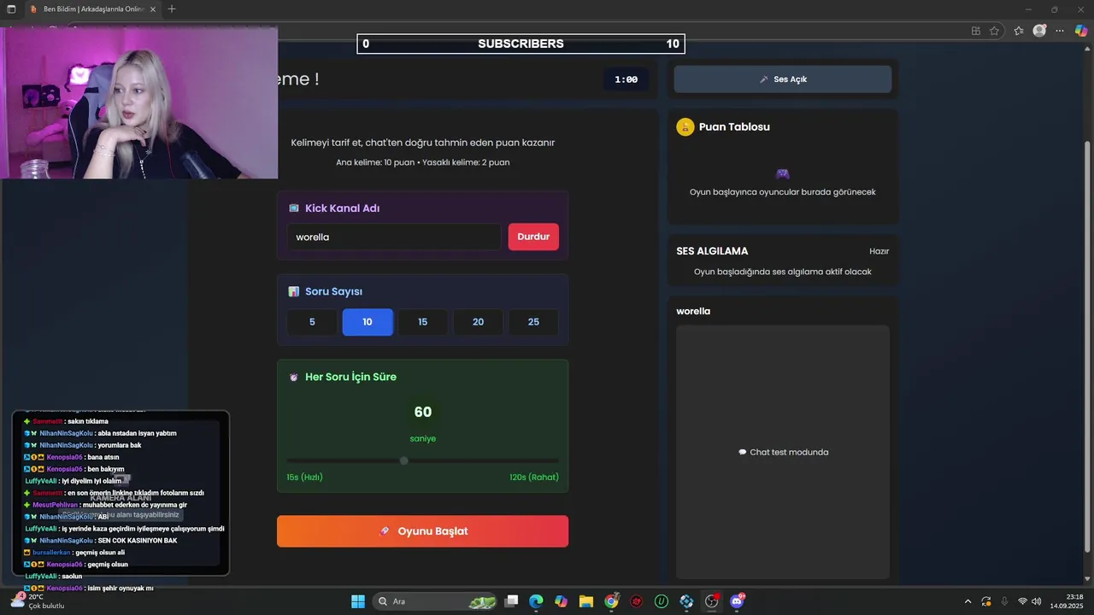Open browser favorites list icon
This screenshot has height=615, width=1094.
1019,31
